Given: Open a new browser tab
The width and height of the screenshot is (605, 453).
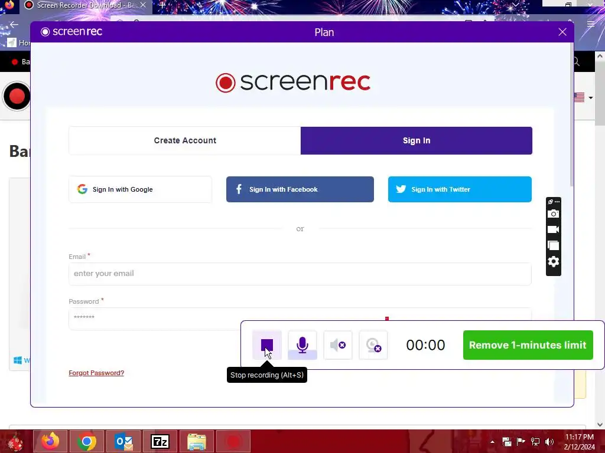Looking at the screenshot, I should (x=162, y=5).
